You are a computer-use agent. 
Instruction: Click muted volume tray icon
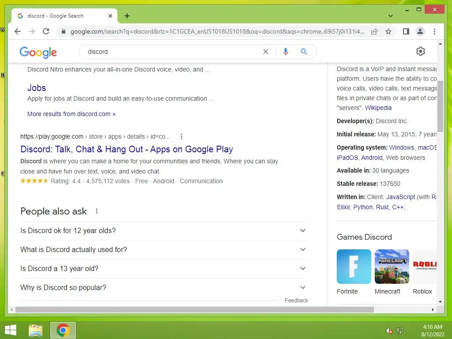(389, 331)
